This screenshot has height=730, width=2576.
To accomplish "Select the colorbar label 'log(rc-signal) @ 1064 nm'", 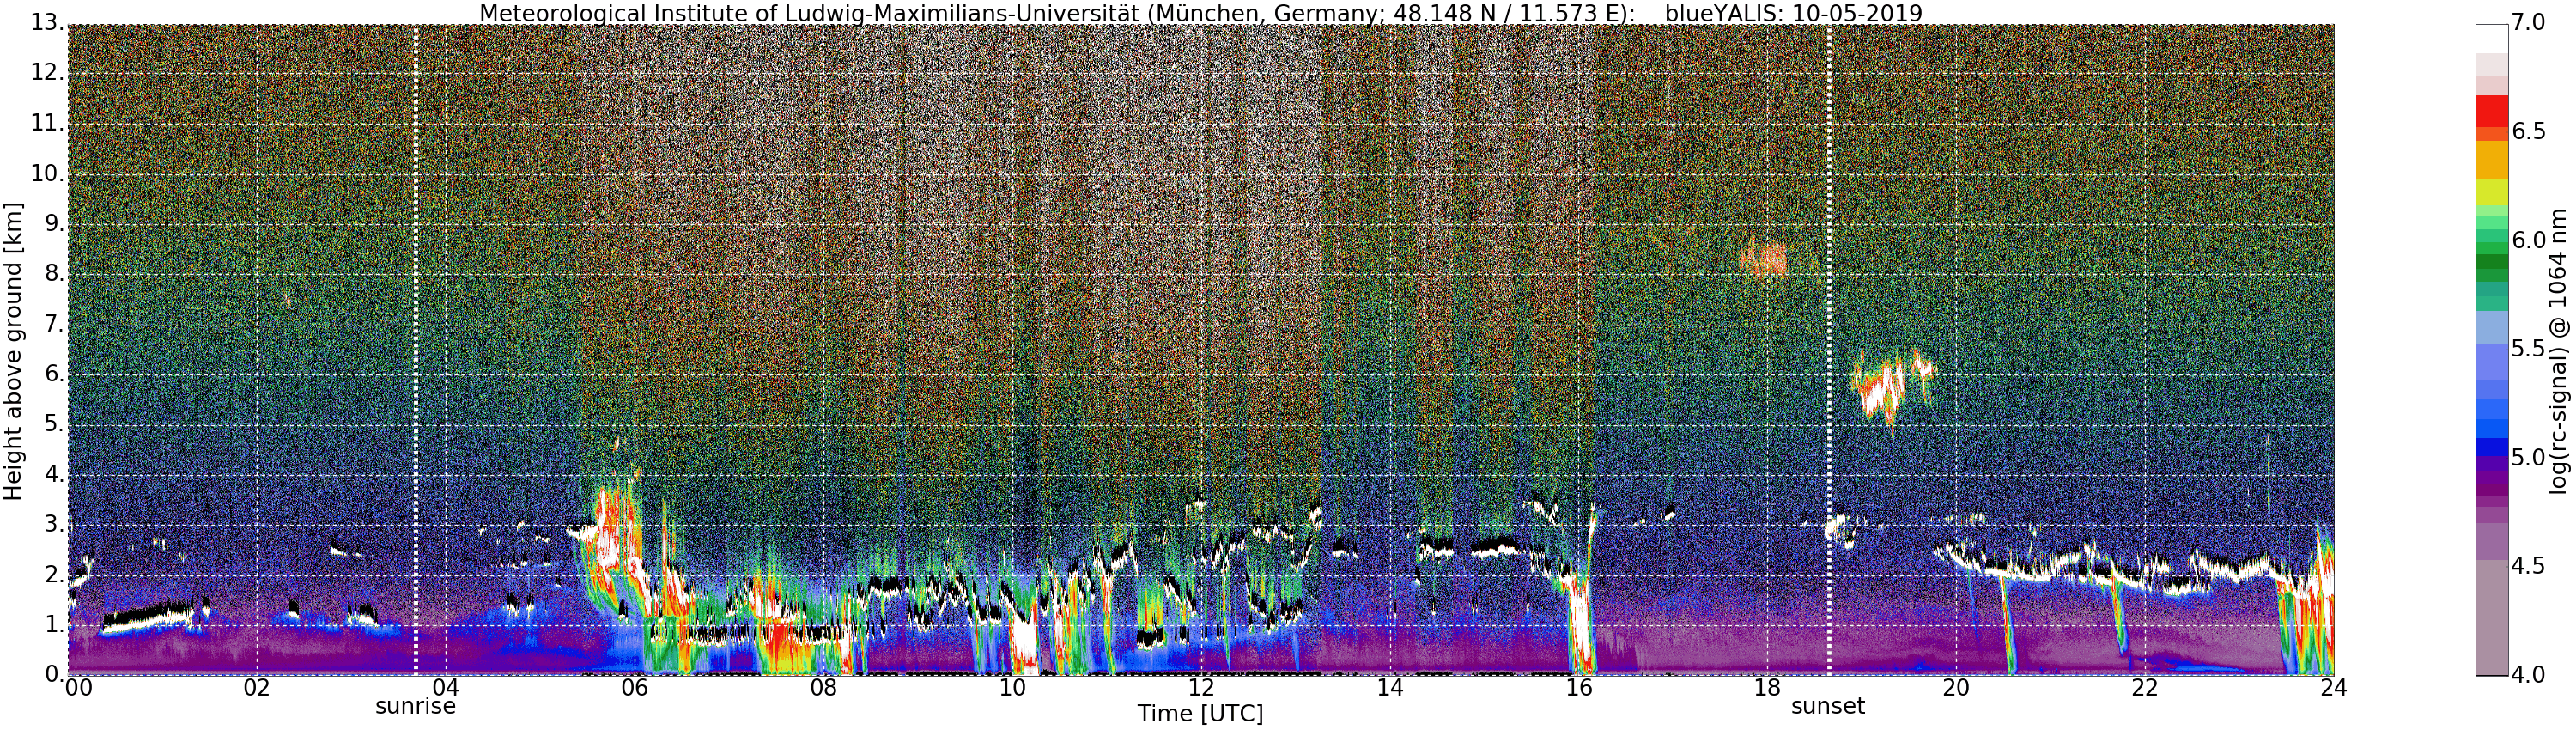I will pos(2559,350).
